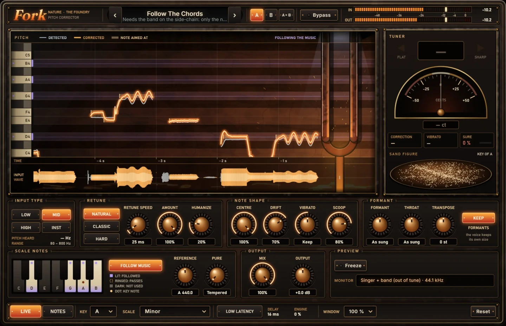Viewport: 506px width, 326px height.
Task: Click the G4 piano roll key
Action: pyautogui.click(x=21, y=96)
